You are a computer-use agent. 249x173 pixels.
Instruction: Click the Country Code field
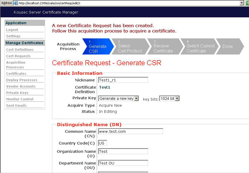point(103,143)
